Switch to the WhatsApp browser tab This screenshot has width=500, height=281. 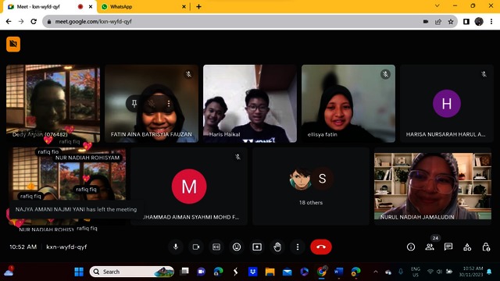143,7
